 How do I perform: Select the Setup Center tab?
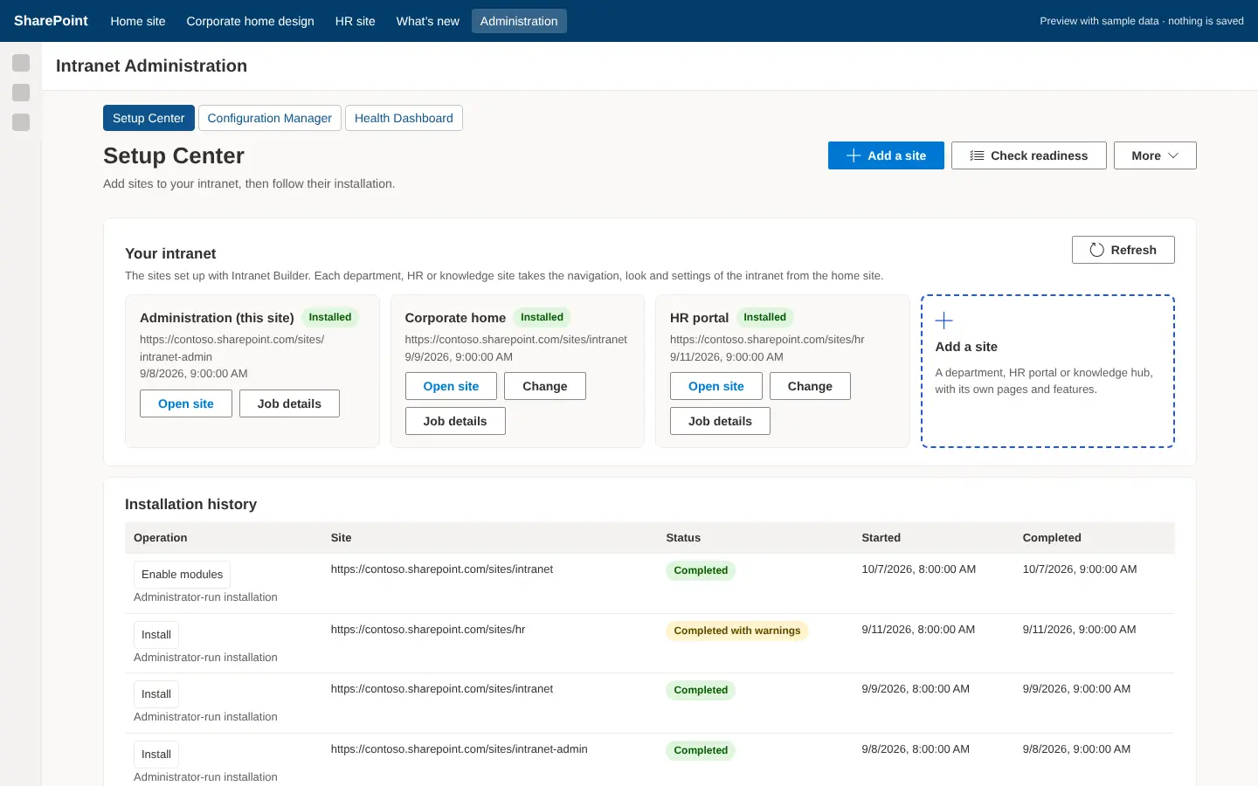click(149, 118)
